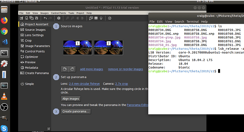The image size is (244, 132).
Task: Undo the last action in PTGui
Action: 45,18
